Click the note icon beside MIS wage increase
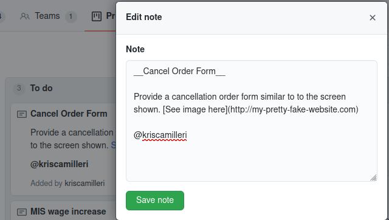Viewport: 389px width, 220px height. click(22, 212)
